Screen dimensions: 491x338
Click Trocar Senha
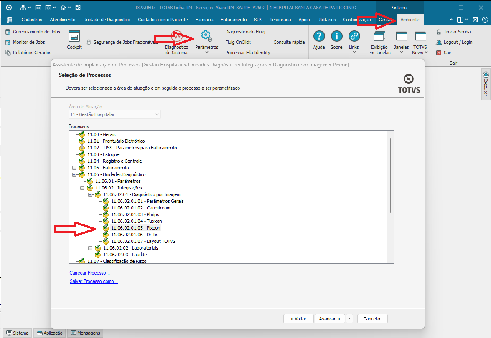coord(453,32)
